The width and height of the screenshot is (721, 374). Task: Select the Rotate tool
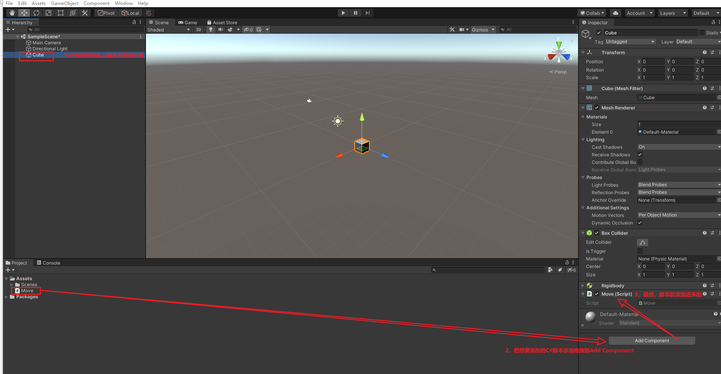click(x=36, y=13)
